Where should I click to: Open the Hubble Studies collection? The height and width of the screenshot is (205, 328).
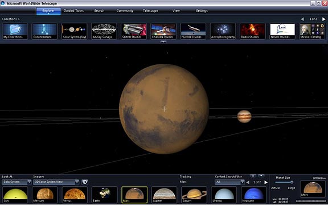[x=193, y=31]
